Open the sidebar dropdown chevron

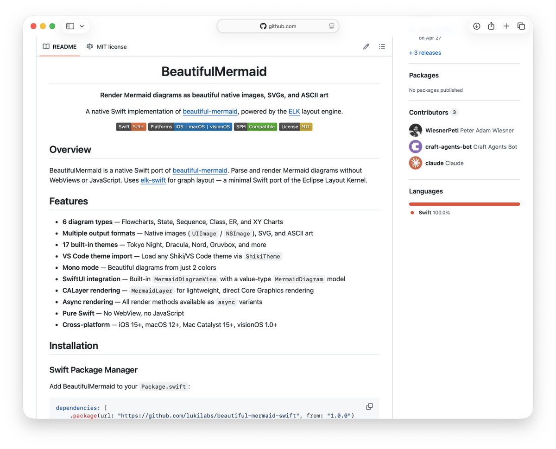pyautogui.click(x=82, y=26)
